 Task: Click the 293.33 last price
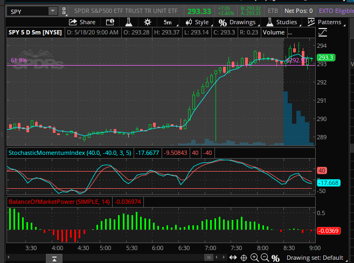(x=199, y=11)
